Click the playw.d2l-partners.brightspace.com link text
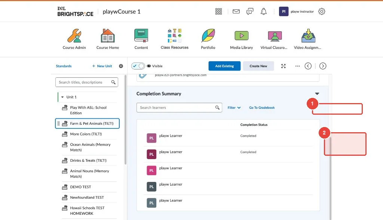 (x=181, y=75)
